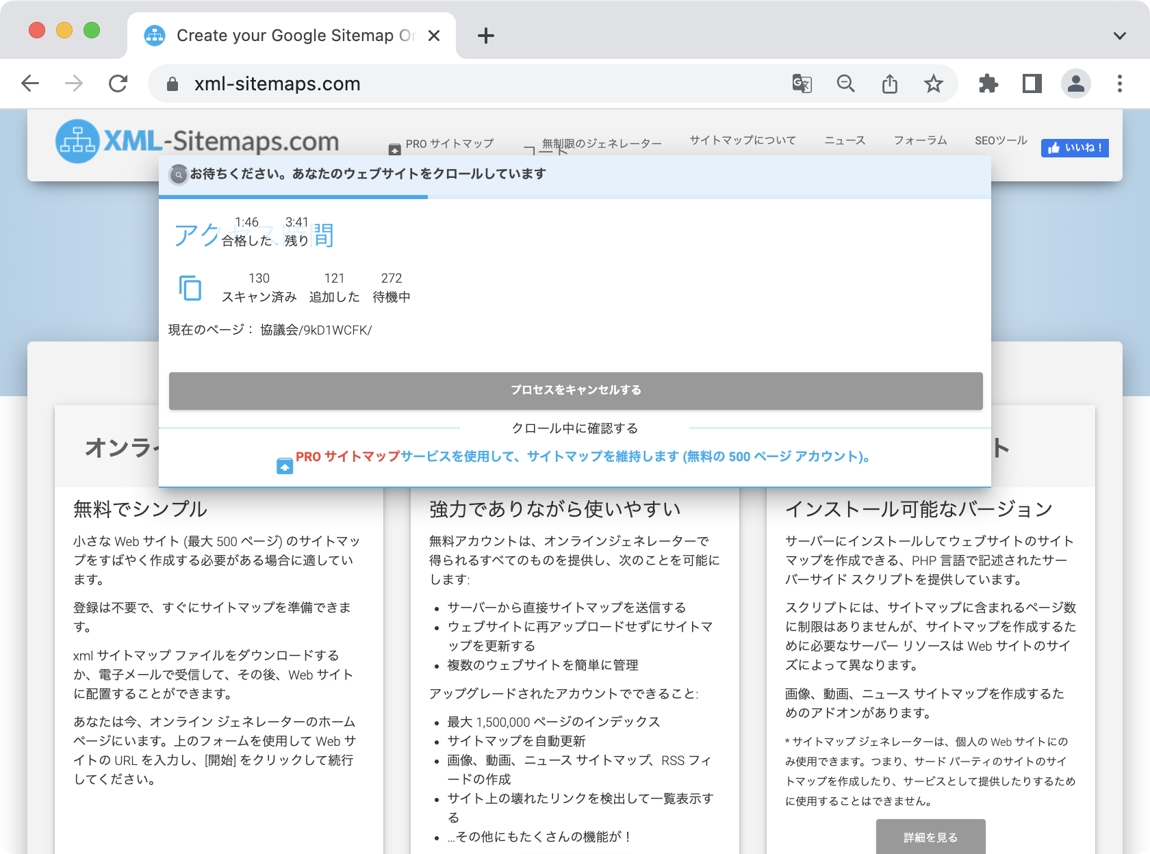Click the 272 待機中 counter
Viewport: 1150px width, 854px height.
[392, 287]
